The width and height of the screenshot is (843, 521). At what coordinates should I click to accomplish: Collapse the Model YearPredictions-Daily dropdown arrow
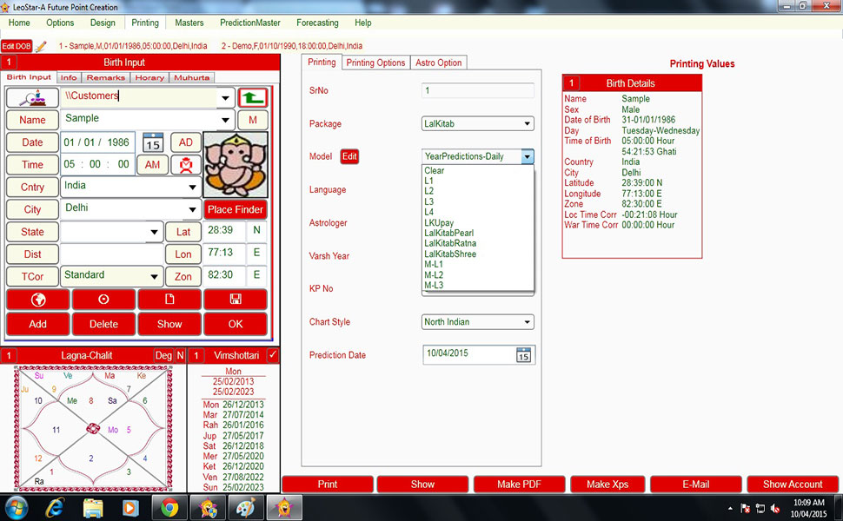click(x=528, y=156)
